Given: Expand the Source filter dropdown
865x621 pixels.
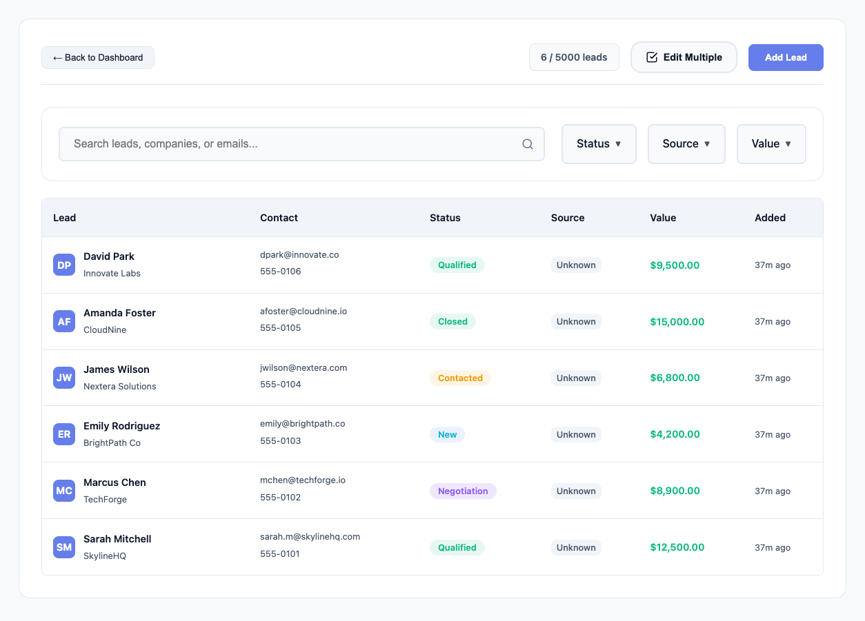Looking at the screenshot, I should [686, 144].
